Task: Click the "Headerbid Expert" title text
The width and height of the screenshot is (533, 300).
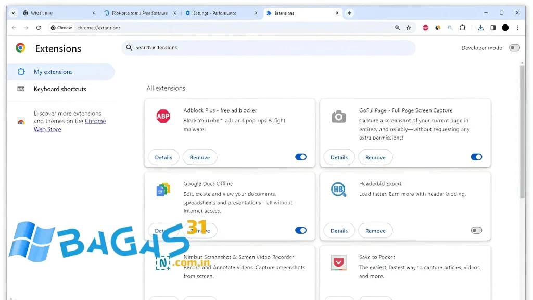Action: click(x=380, y=184)
